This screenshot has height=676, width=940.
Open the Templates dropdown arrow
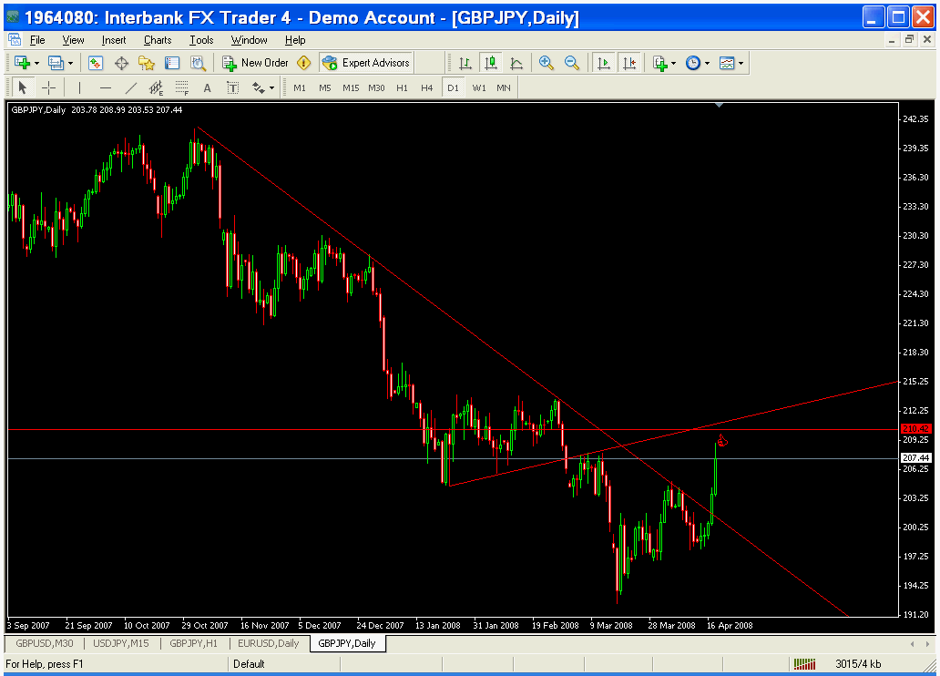741,63
